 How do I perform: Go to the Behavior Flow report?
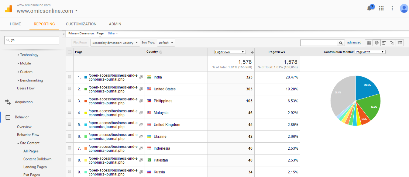28,135
